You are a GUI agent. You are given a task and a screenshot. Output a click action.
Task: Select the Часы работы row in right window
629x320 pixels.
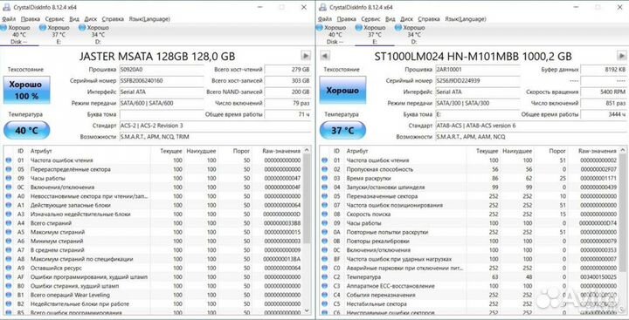point(469,223)
